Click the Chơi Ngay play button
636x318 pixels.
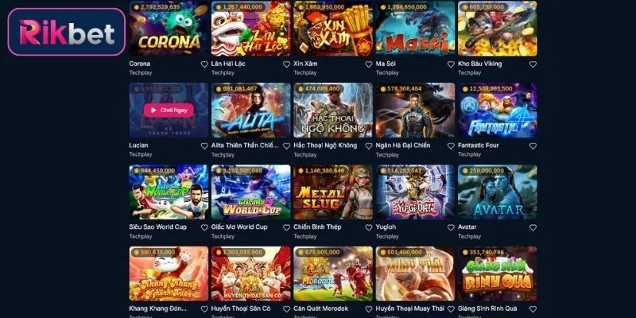pyautogui.click(x=169, y=110)
